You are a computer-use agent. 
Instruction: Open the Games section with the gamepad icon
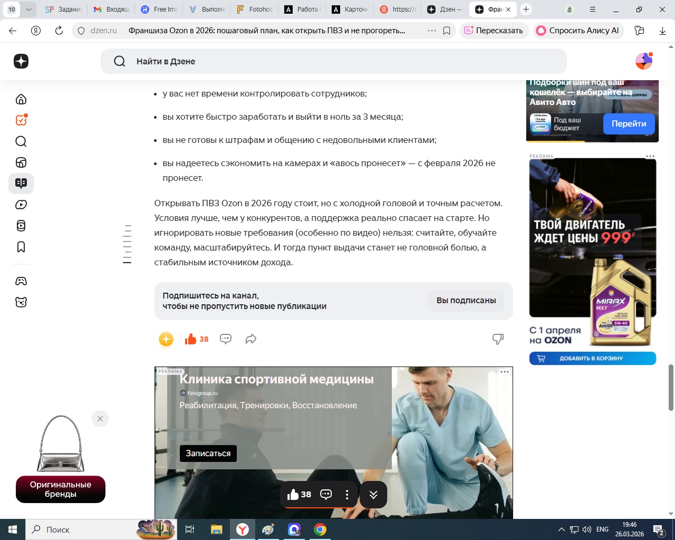[x=21, y=281]
